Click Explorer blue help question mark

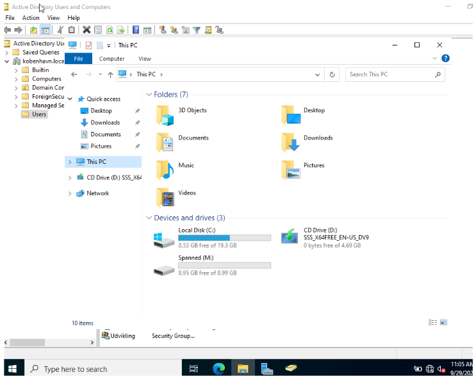(x=445, y=58)
